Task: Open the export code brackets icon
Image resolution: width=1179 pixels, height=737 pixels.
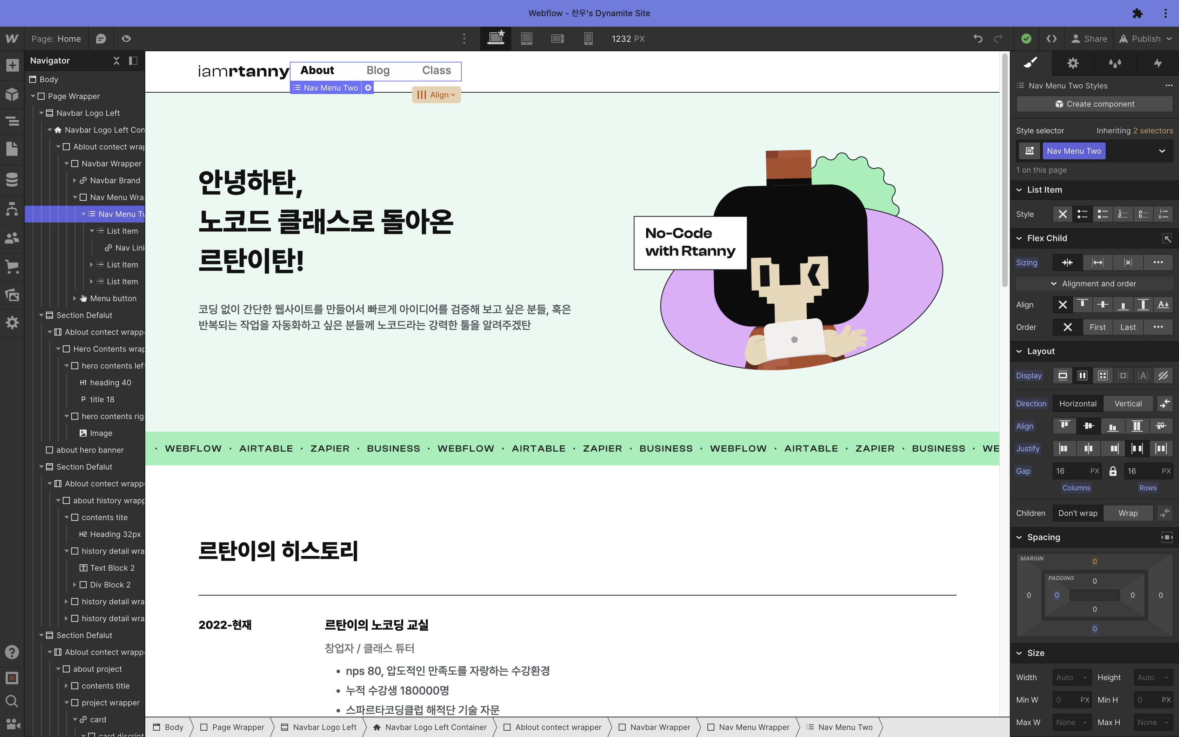Action: coord(1052,39)
